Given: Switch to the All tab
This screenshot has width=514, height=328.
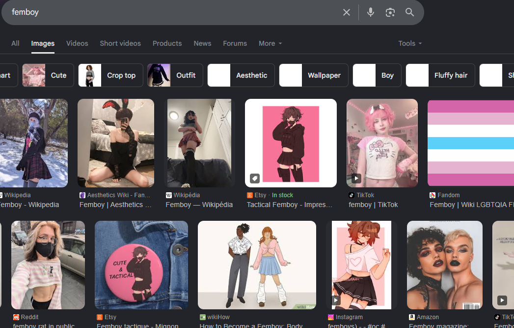Looking at the screenshot, I should [x=15, y=43].
